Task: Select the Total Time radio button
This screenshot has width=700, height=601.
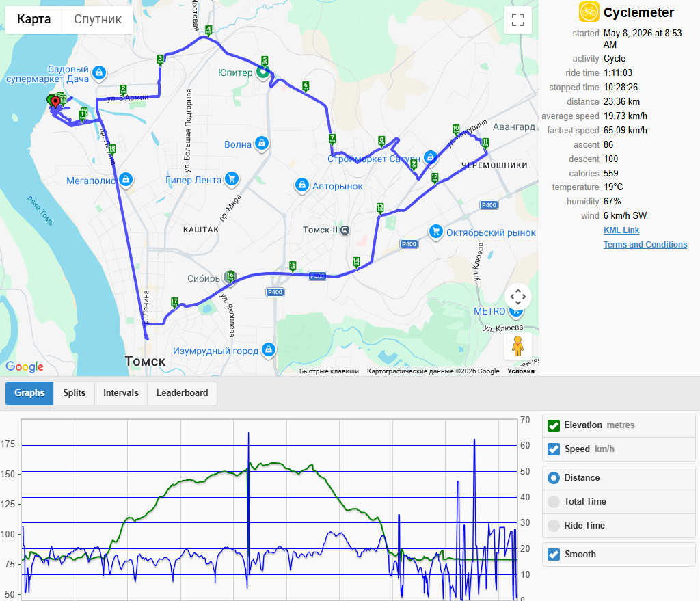Action: point(554,501)
